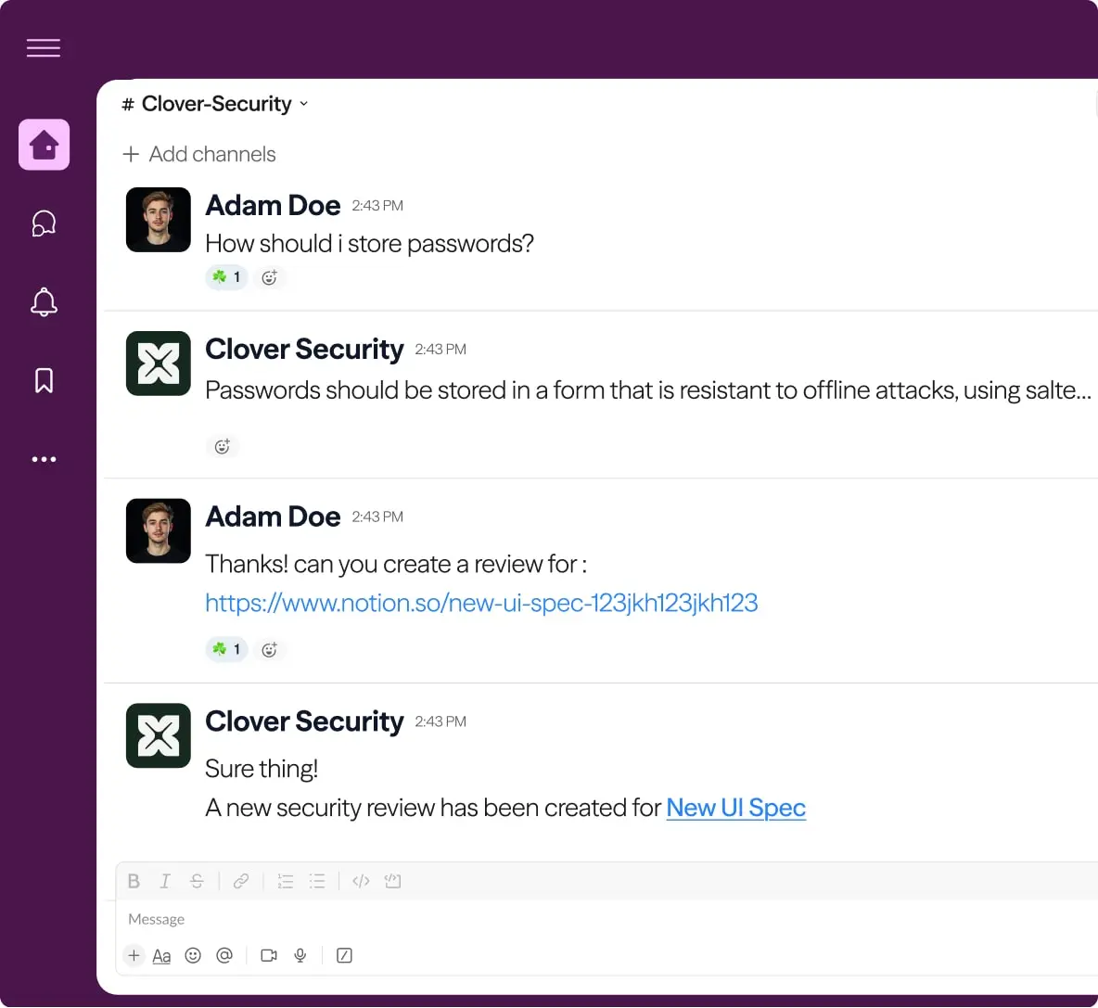
Task: Toggle bold formatting in the composer
Action: click(134, 881)
